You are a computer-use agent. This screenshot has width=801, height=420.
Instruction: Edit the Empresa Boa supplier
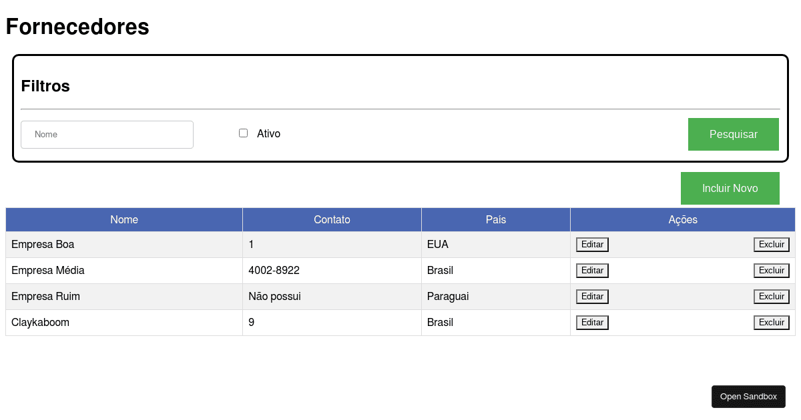click(592, 244)
